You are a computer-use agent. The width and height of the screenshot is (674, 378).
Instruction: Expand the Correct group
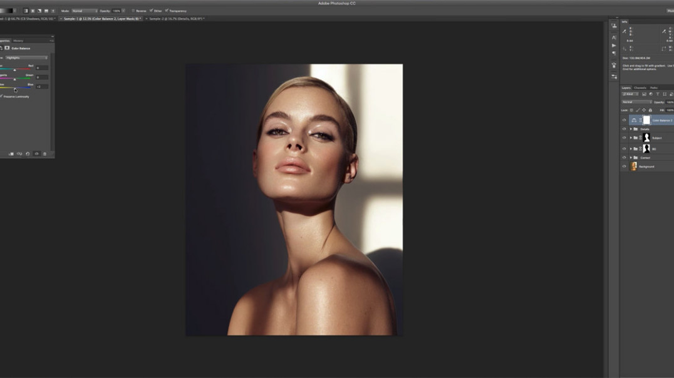[631, 158]
